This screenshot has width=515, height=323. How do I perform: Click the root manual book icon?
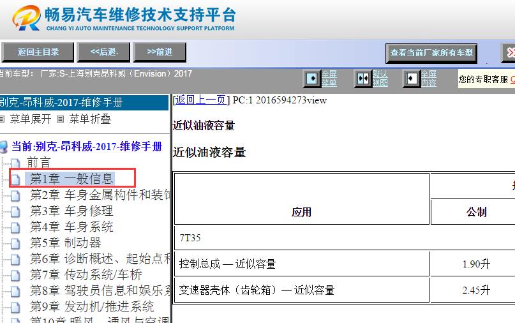tap(4, 147)
